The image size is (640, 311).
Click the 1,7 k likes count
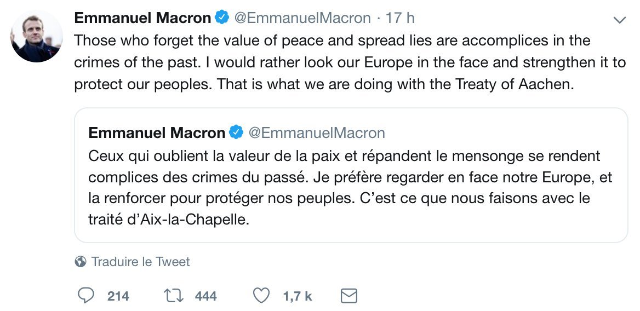(298, 296)
